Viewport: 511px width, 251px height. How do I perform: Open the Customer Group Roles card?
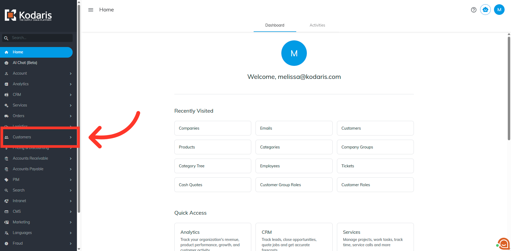point(294,185)
